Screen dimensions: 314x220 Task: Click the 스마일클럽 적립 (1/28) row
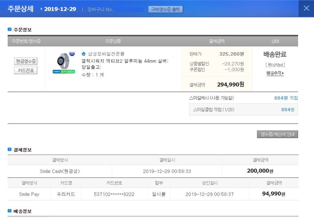point(244,109)
